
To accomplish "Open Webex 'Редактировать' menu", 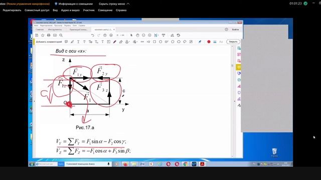I will coord(12,10).
